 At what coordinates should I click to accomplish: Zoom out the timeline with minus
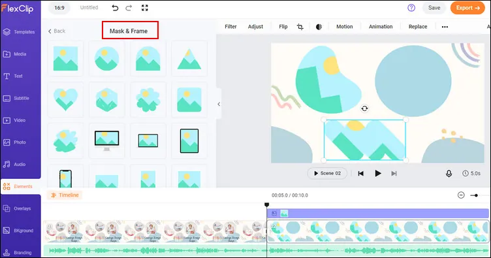(x=461, y=195)
